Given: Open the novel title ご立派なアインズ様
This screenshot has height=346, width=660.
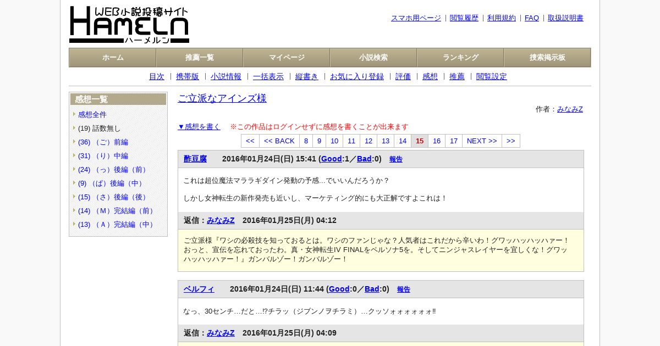Looking at the screenshot, I should tap(222, 98).
